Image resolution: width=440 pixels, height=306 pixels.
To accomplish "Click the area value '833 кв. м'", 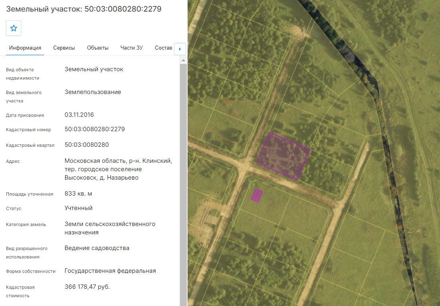I will (x=78, y=194).
